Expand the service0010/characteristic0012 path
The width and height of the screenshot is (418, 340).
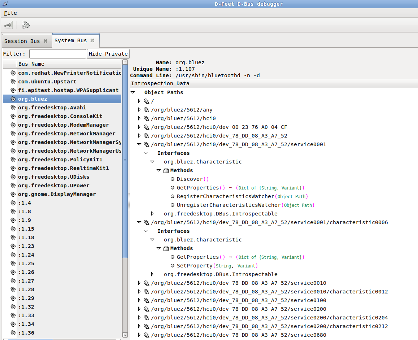coord(139,292)
